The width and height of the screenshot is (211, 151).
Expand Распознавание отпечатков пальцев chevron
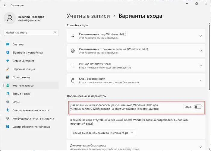pyautogui.click(x=201, y=51)
